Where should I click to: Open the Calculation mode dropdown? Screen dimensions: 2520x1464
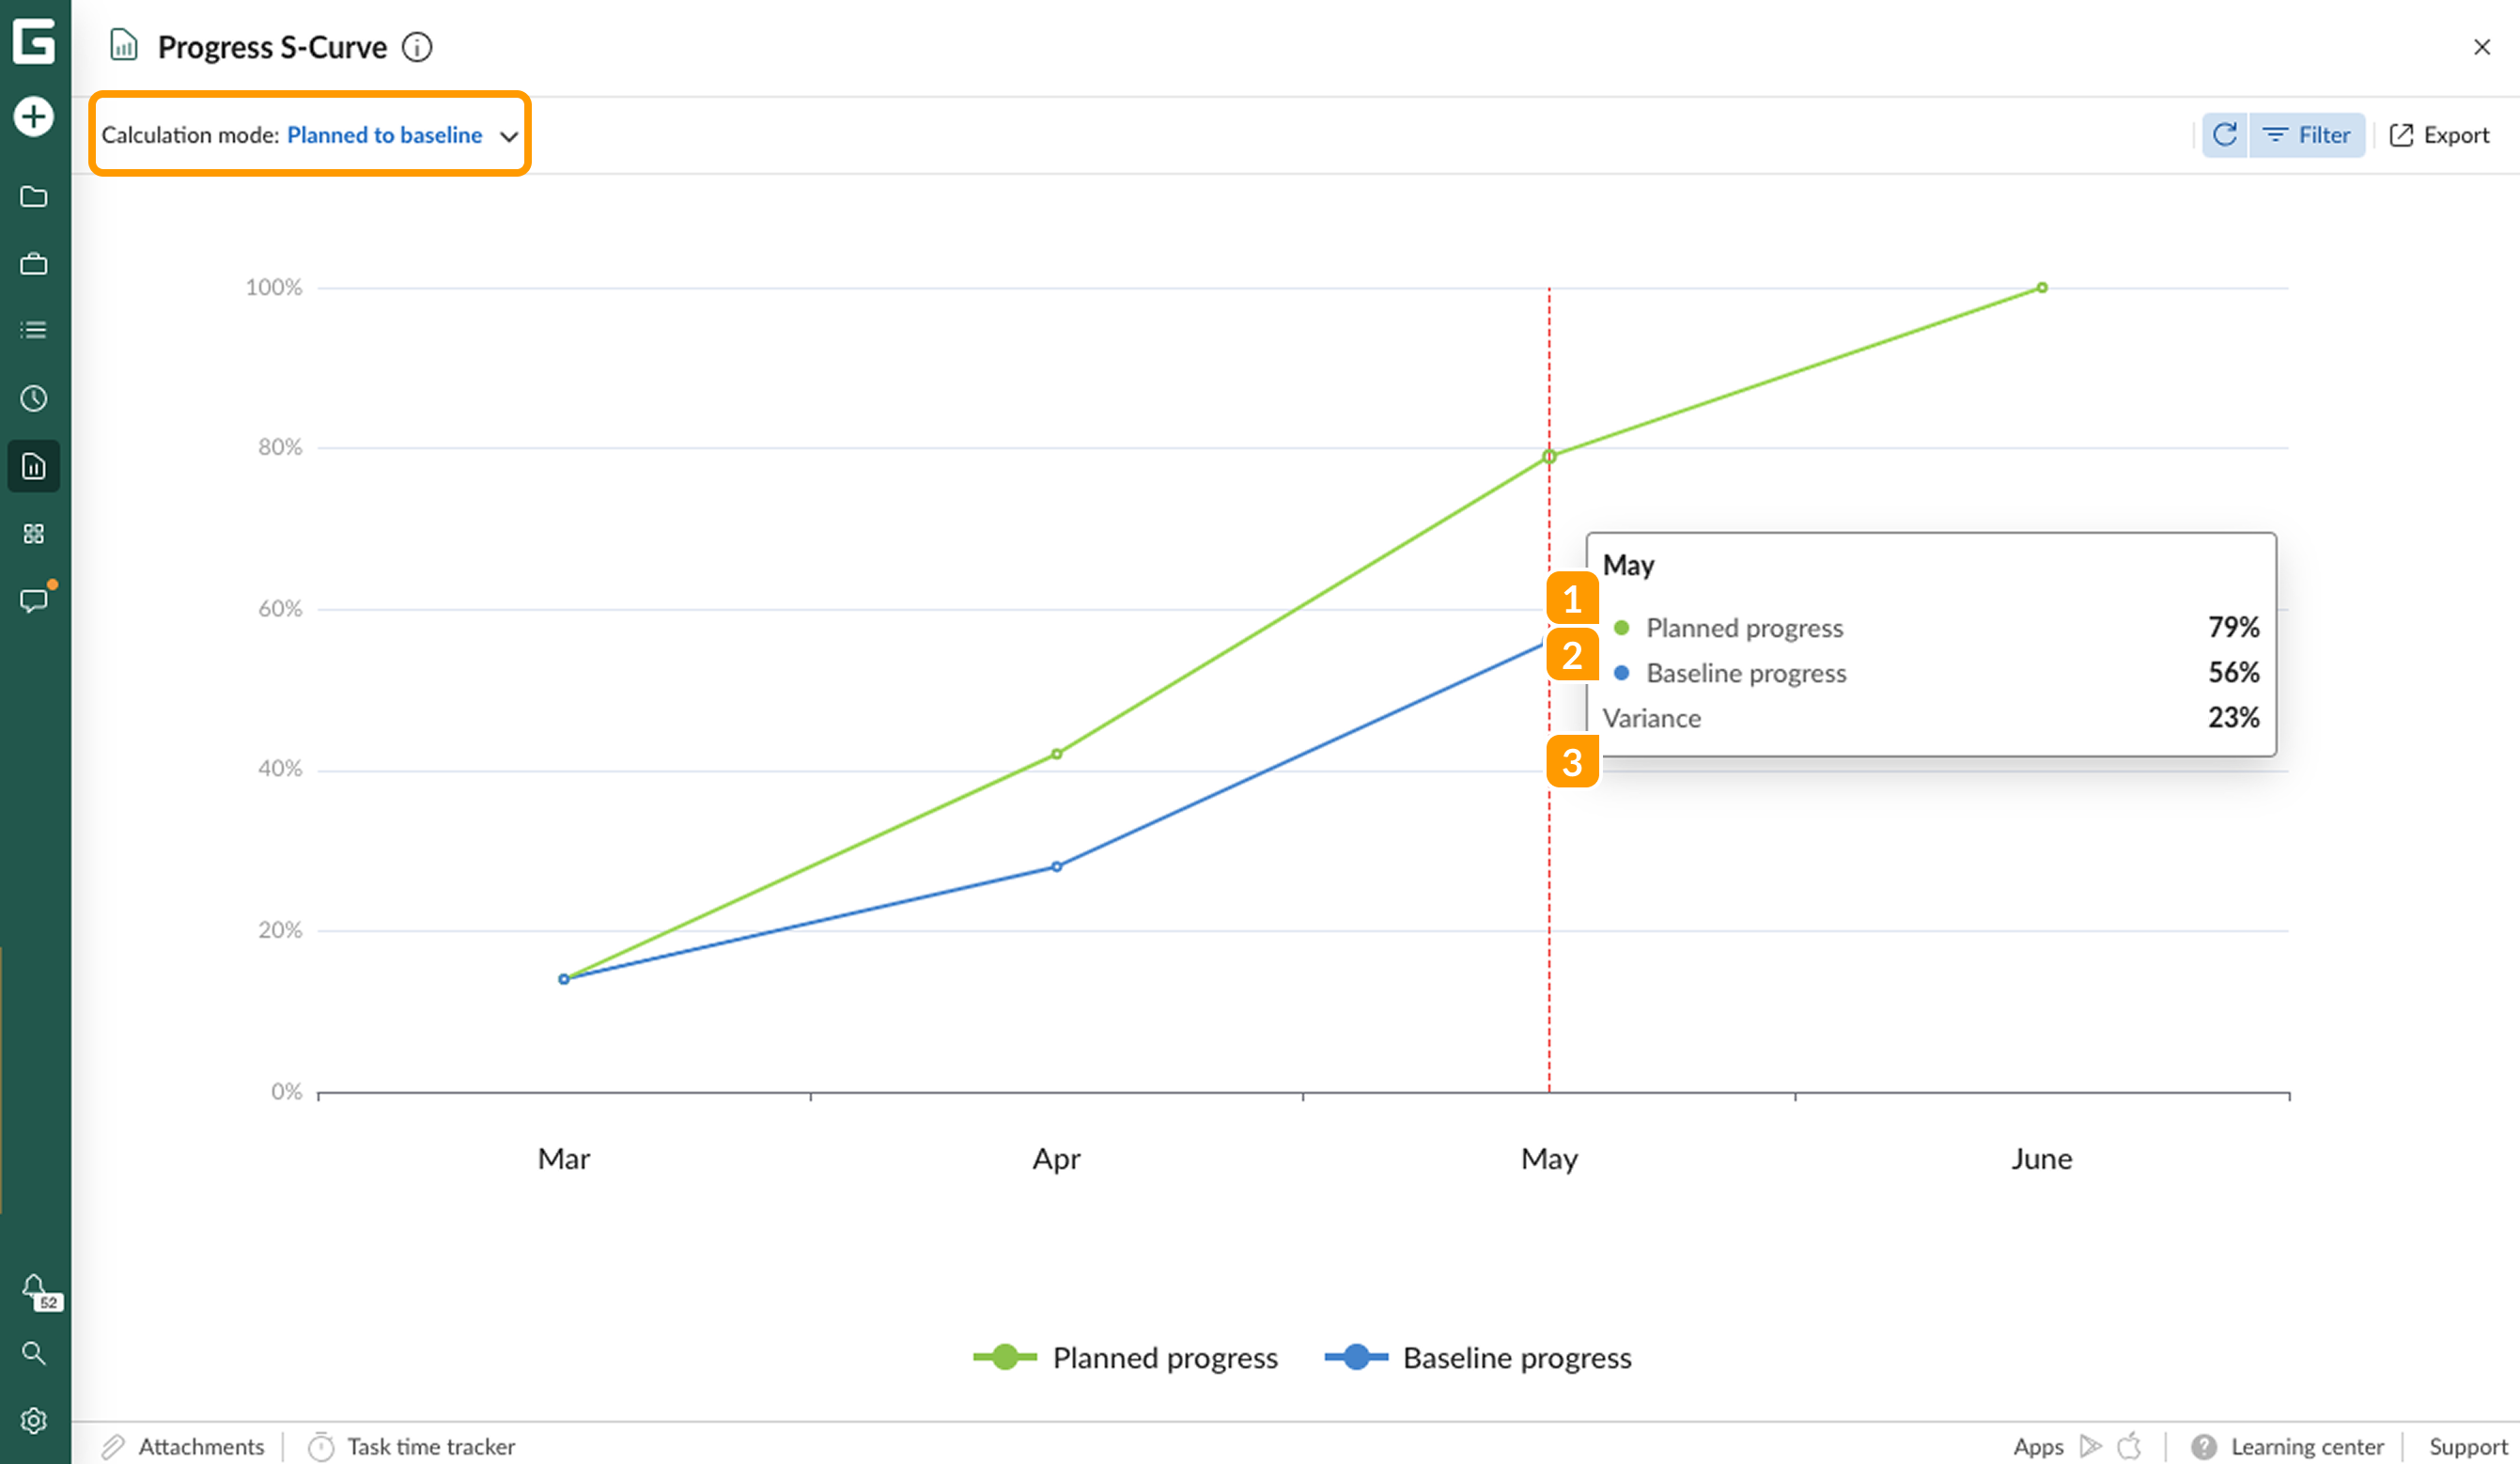(x=310, y=135)
